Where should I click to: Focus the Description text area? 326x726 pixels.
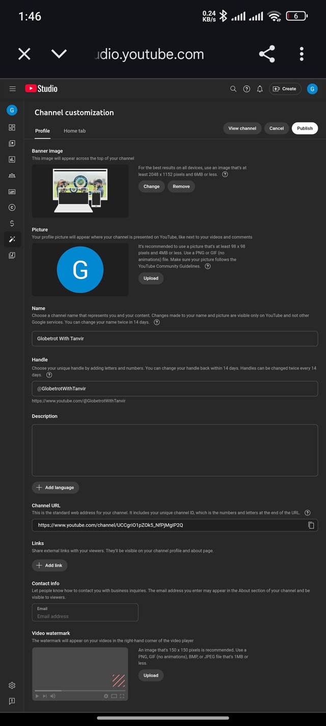click(175, 450)
